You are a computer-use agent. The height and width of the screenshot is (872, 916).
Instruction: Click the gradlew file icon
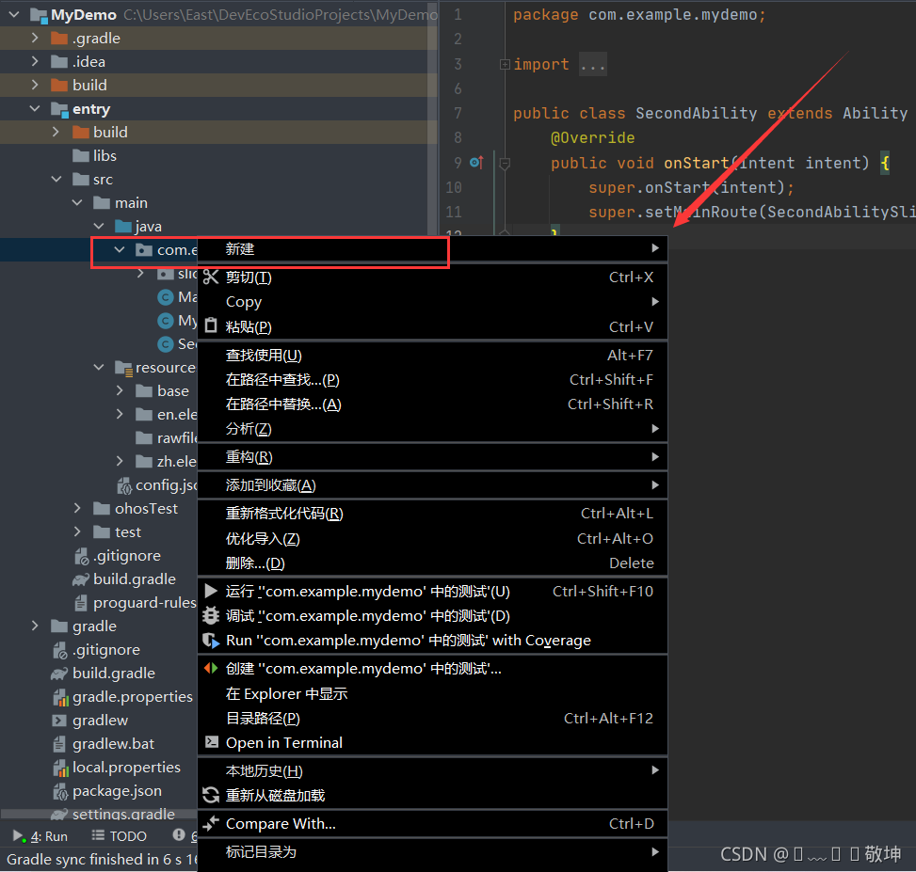[x=59, y=721]
